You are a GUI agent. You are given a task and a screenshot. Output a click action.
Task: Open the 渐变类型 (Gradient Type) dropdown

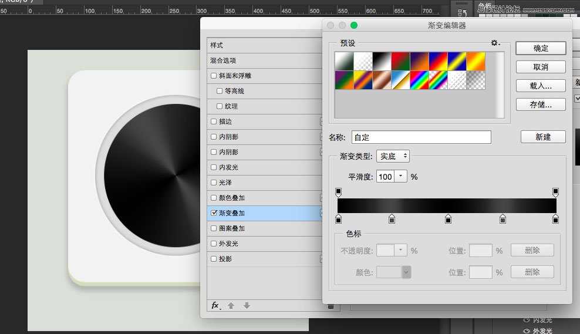pos(393,156)
